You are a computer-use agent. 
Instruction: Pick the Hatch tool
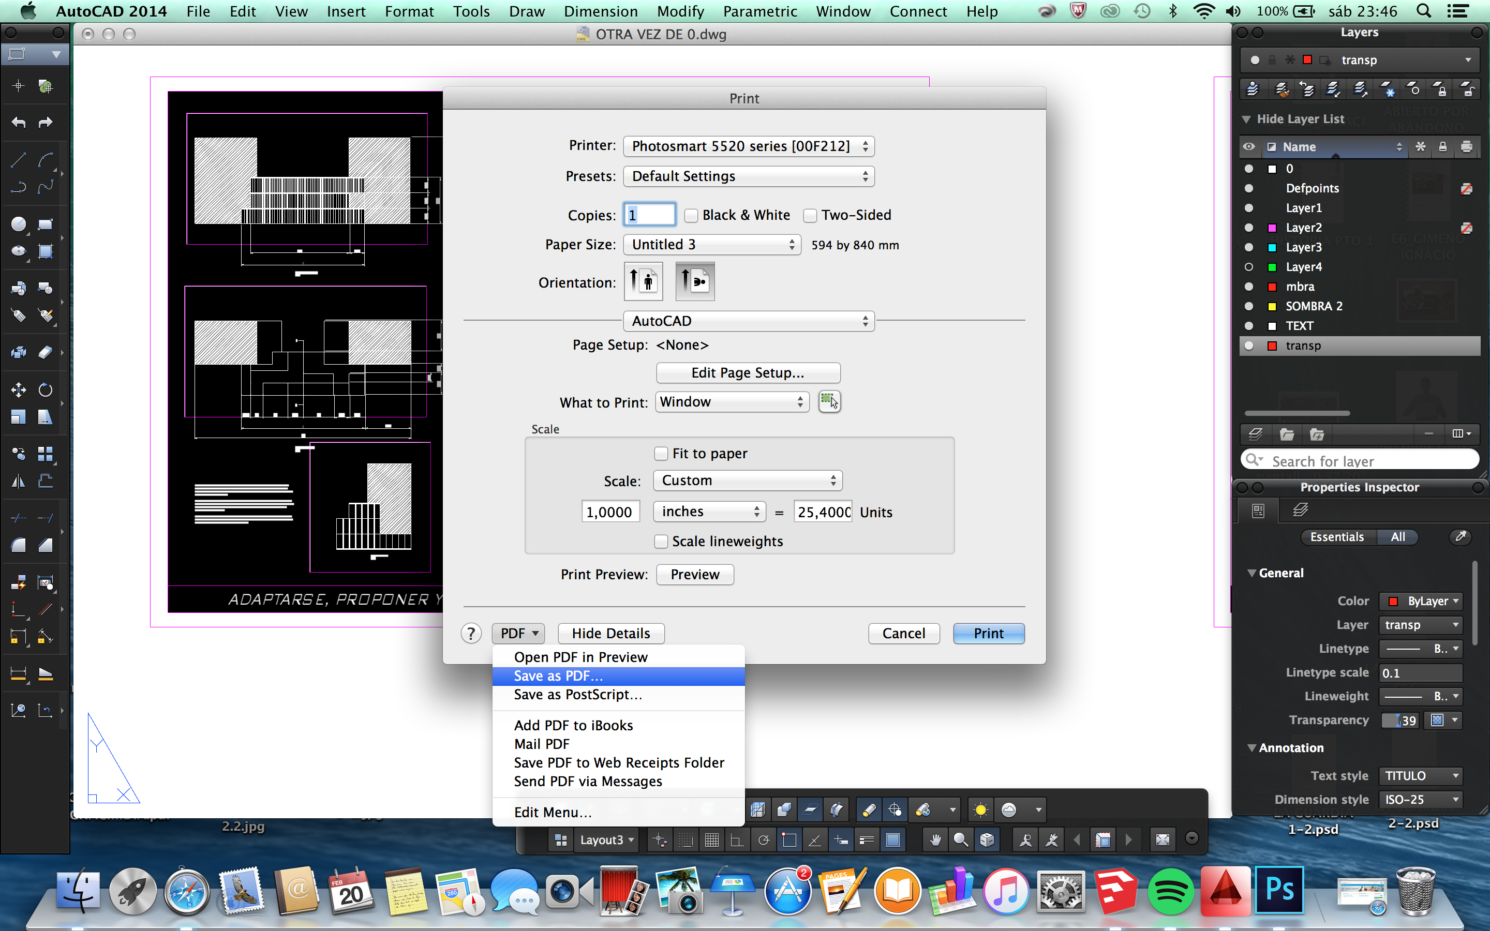46,251
